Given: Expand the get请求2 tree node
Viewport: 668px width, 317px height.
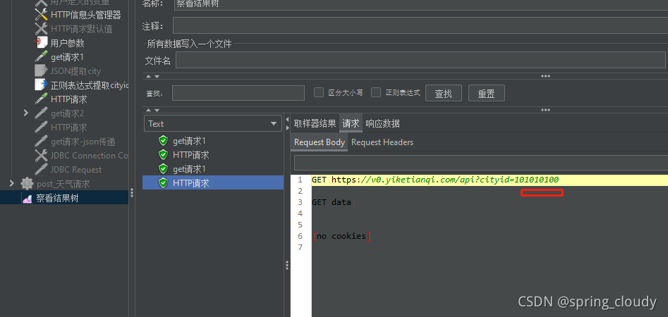Looking at the screenshot, I should point(25,113).
